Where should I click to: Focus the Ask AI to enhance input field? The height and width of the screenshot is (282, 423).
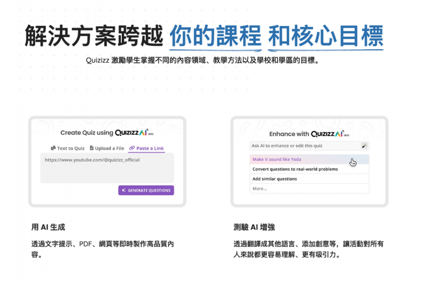305,146
